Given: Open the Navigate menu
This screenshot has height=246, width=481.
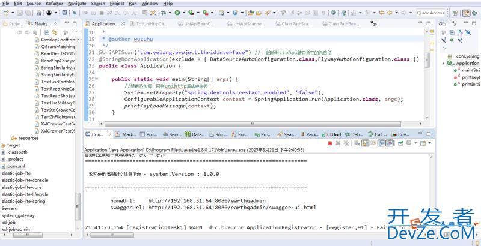Looking at the screenshot, I should click(x=77, y=4).
